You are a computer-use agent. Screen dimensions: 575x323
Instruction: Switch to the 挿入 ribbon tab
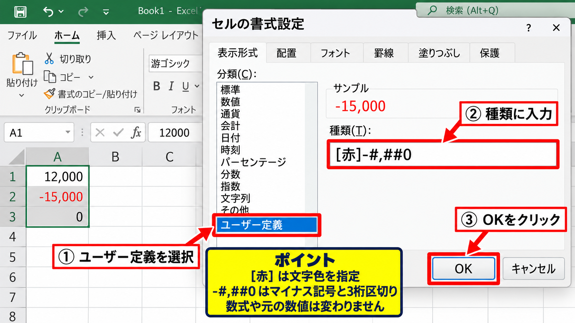point(106,35)
